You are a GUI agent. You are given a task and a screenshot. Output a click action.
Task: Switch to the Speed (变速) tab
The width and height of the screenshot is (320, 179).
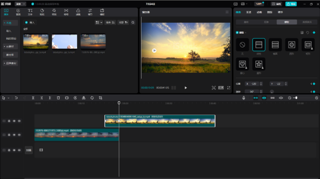click(x=249, y=12)
